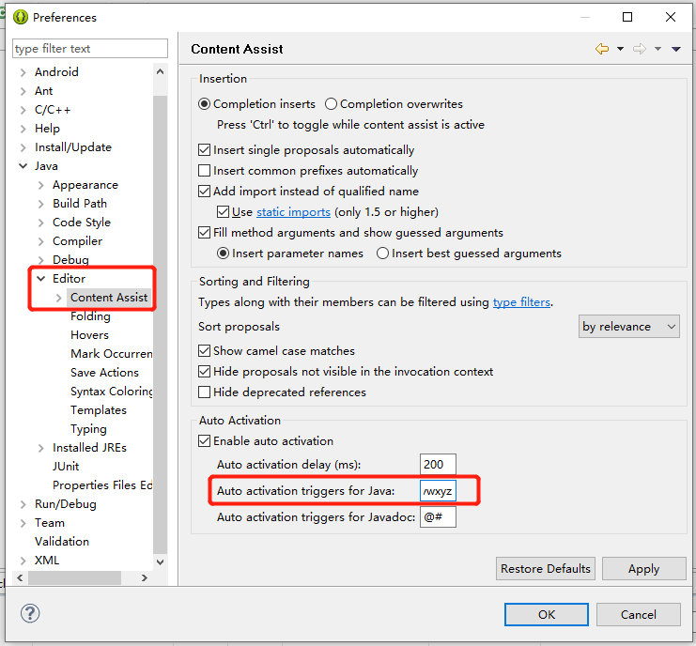This screenshot has height=646, width=696.
Task: Enable Insert common prefixes automatically
Action: [204, 171]
